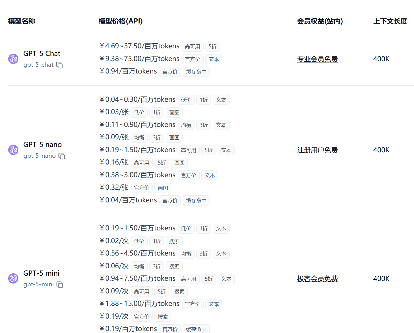Click 400K context length for GPT-5 Chat
The image size is (414, 333).
coord(381,59)
